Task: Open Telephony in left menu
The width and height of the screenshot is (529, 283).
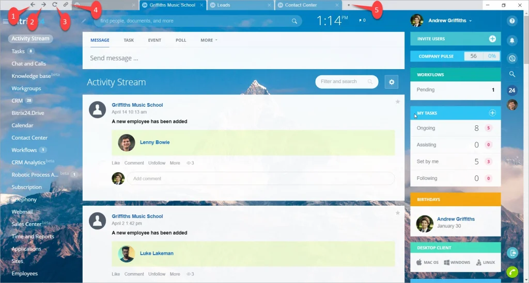Action: point(24,199)
